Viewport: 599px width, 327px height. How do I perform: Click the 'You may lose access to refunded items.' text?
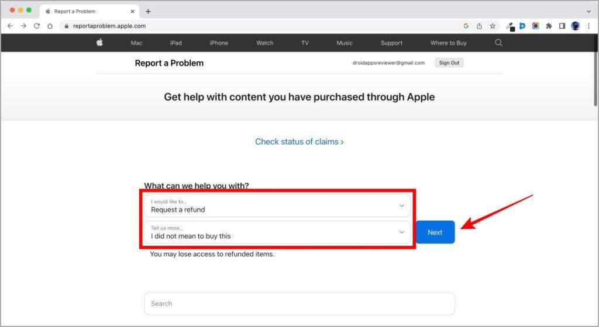[x=212, y=254]
